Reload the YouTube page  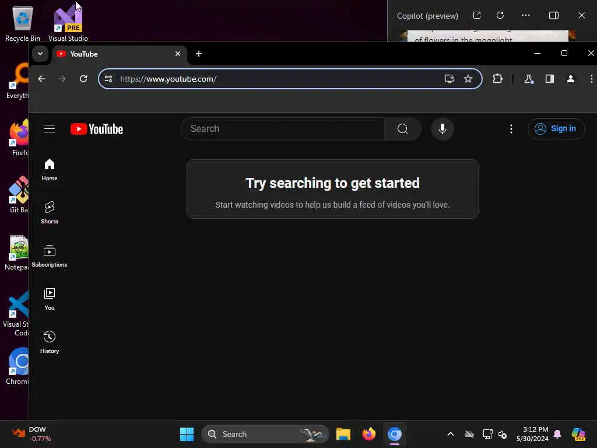tap(83, 79)
